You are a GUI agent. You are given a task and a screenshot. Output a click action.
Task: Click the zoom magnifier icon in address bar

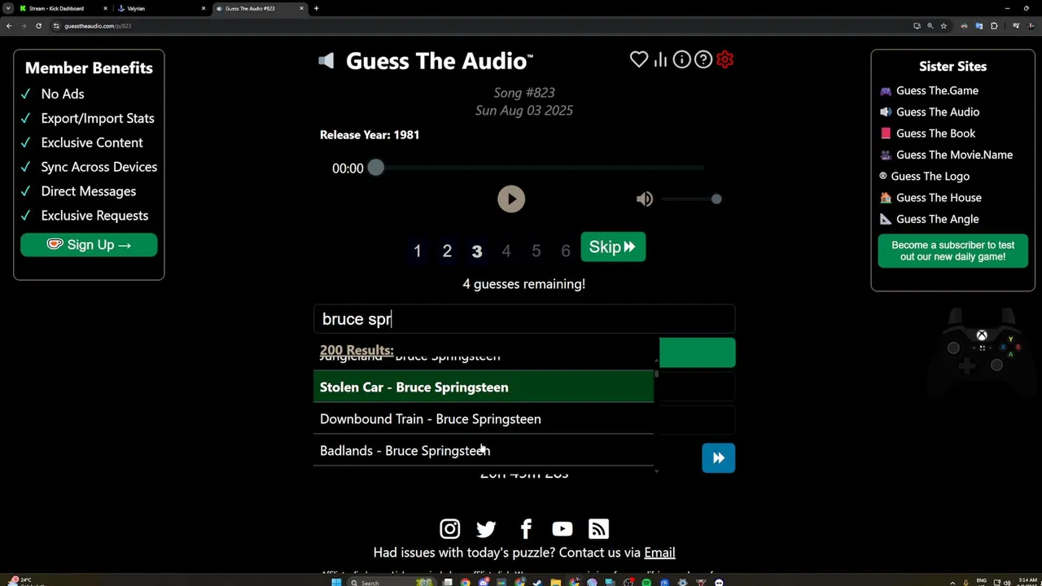[930, 26]
